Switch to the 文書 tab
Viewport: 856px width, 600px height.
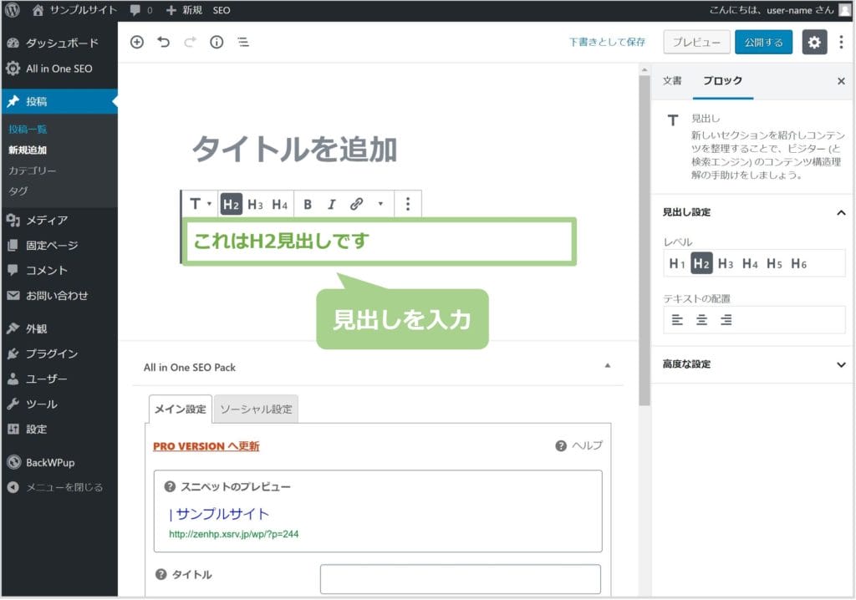tap(672, 81)
